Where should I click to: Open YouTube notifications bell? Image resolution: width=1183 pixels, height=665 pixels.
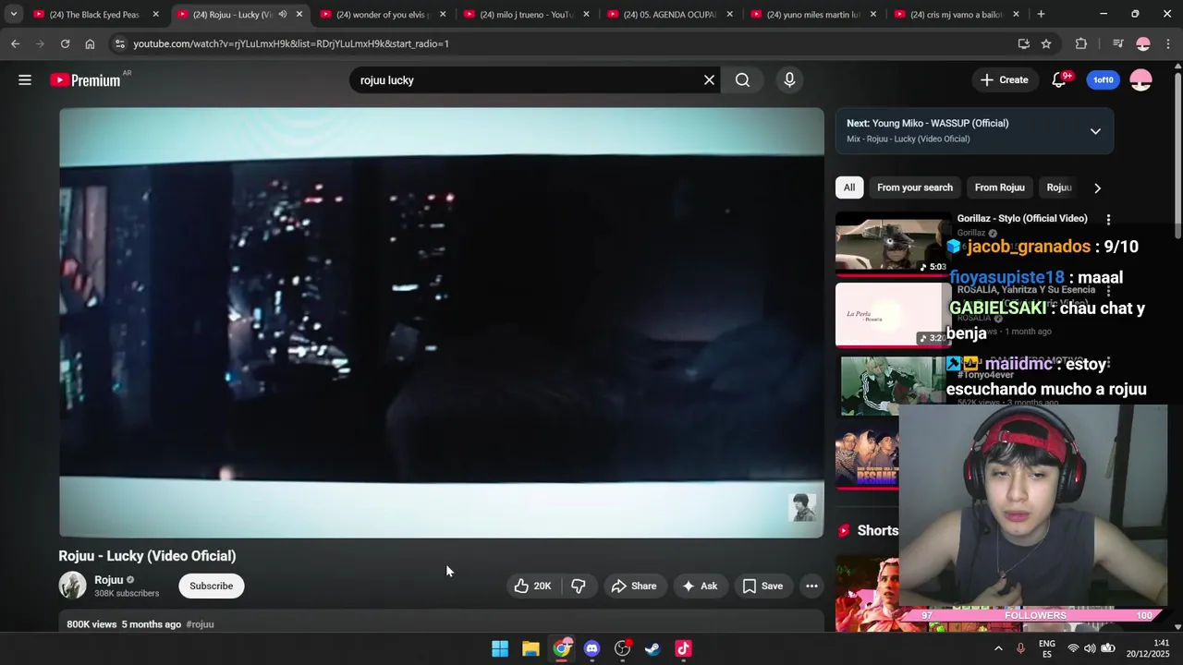tap(1059, 80)
